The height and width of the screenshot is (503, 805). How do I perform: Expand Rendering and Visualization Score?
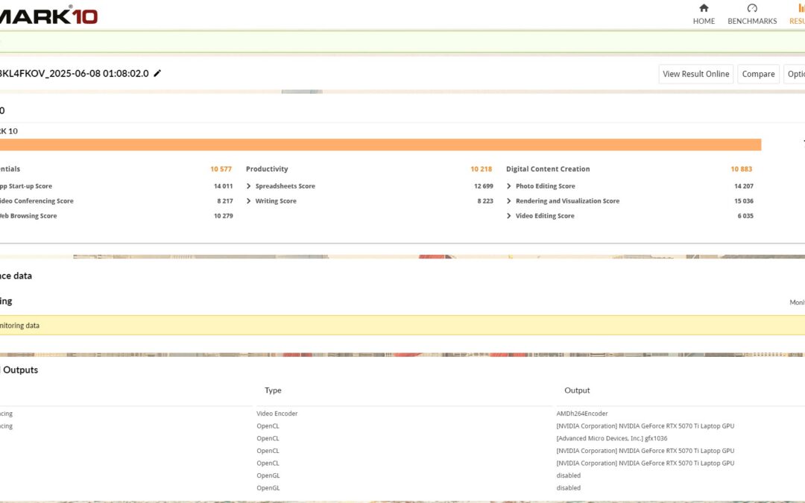(509, 201)
